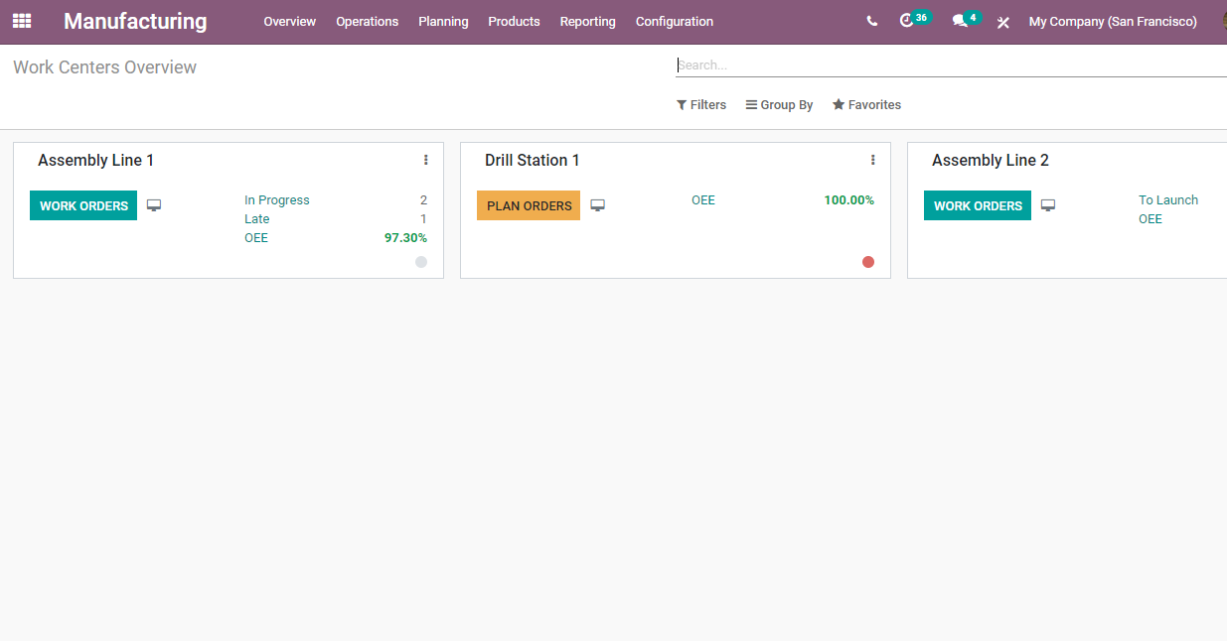
Task: Open the Planning menu
Action: (x=443, y=22)
